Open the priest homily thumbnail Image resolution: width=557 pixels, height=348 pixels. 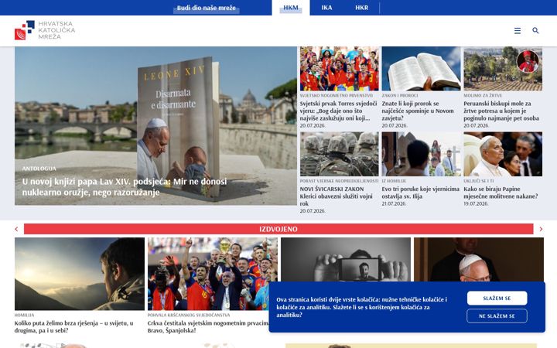click(x=421, y=154)
